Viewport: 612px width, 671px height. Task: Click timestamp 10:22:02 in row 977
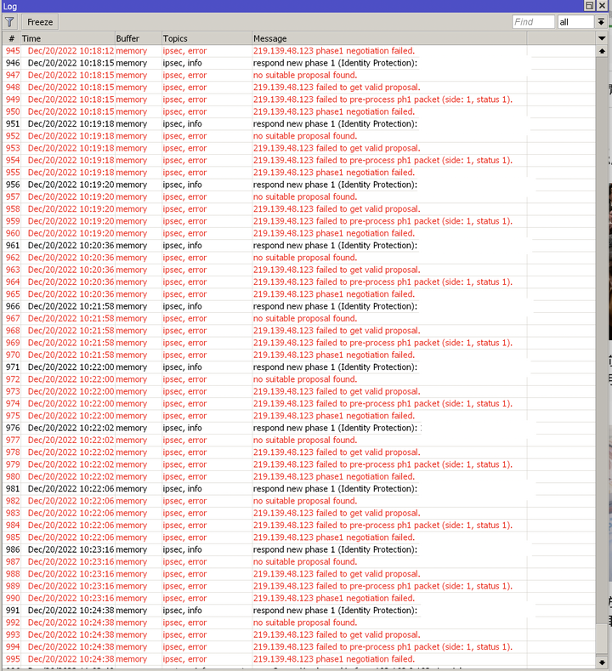(x=97, y=440)
